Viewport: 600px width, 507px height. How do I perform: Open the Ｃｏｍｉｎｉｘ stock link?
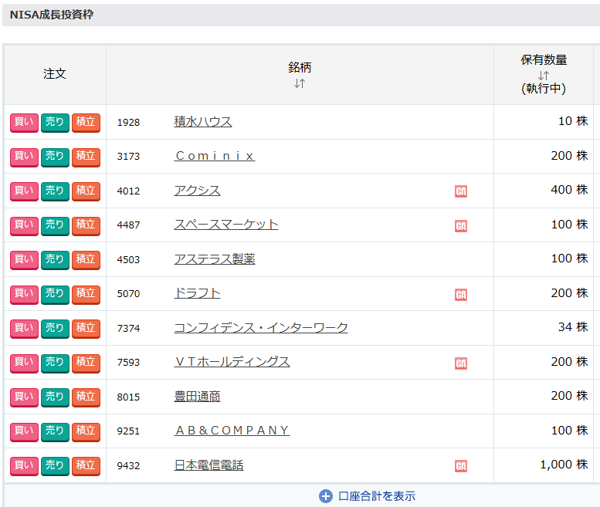(215, 156)
